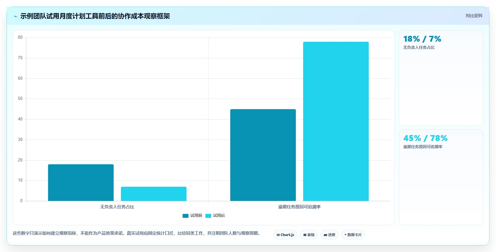Click the 试用前 bar for 无负责人任务占比
Screen dimensions: 496x252
click(81, 183)
